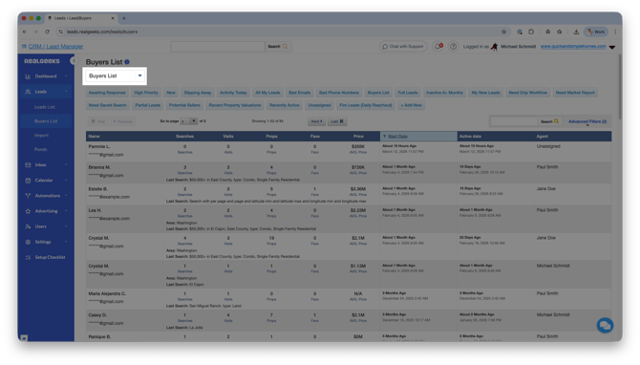Open browser extensions puzzle icon

531,32
